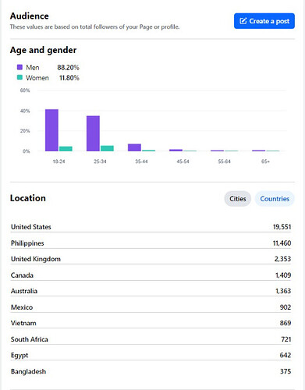Click the United Kingdom location row
Image resolution: width=305 pixels, height=390 pixels.
pyautogui.click(x=151, y=259)
